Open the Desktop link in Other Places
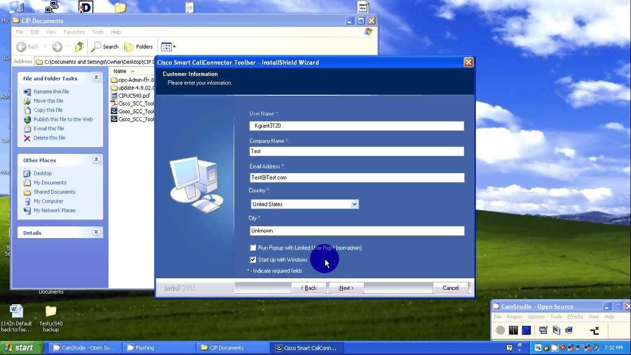 tap(42, 174)
